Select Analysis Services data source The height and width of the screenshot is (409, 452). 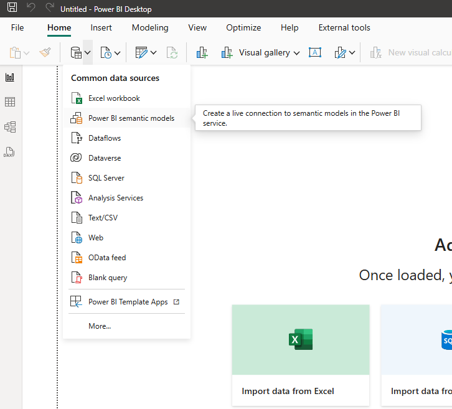pyautogui.click(x=126, y=198)
